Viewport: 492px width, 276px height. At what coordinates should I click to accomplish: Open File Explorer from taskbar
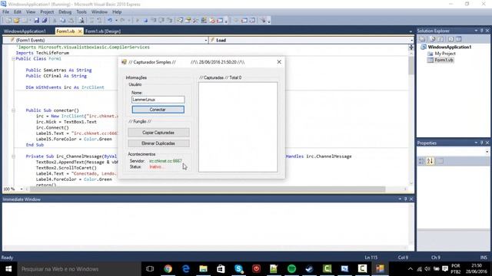pos(203,268)
